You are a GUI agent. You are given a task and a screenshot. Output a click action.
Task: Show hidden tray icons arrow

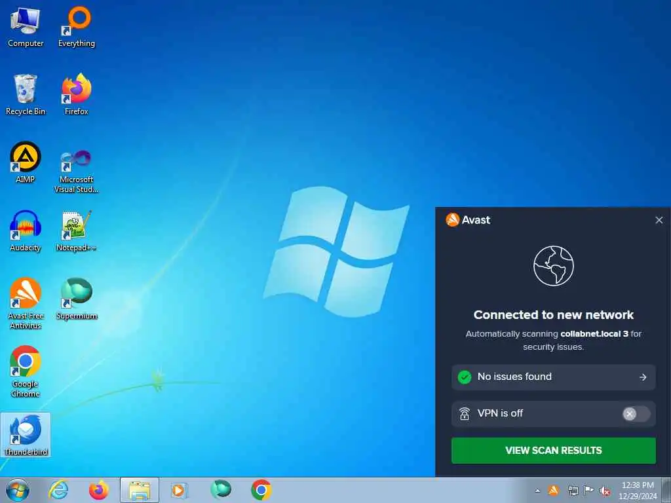[537, 491]
